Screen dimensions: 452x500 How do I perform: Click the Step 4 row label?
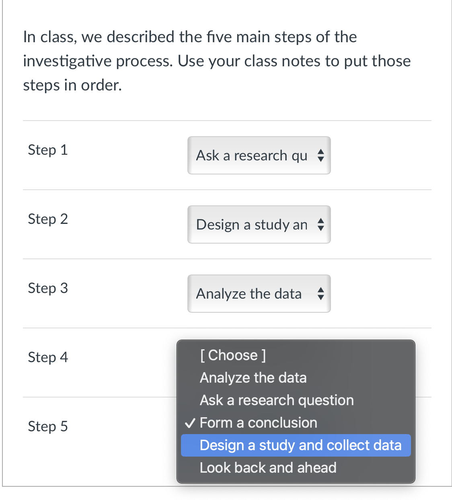(x=47, y=357)
